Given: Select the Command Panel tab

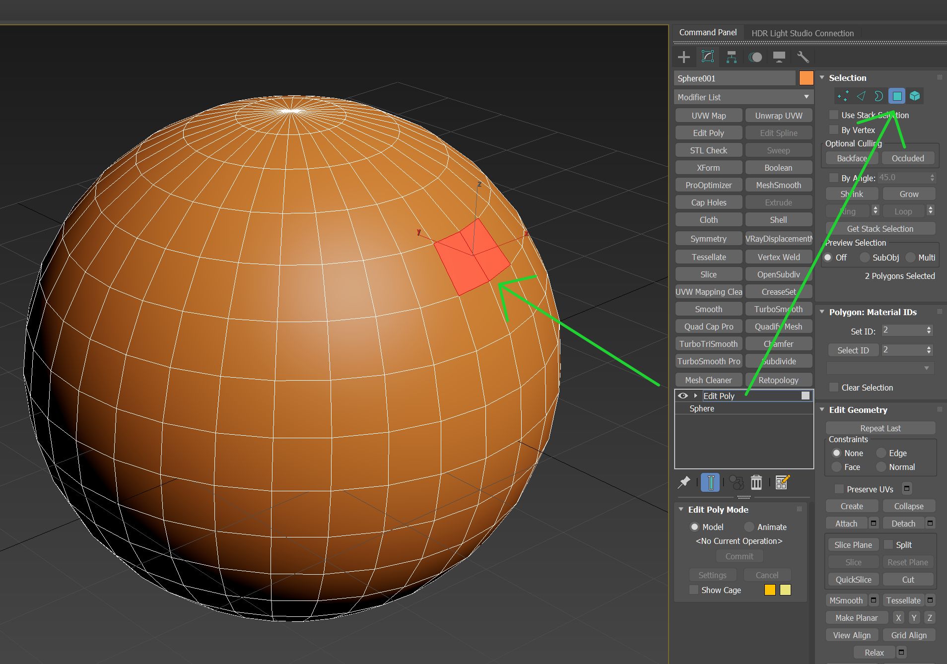Looking at the screenshot, I should [x=708, y=32].
